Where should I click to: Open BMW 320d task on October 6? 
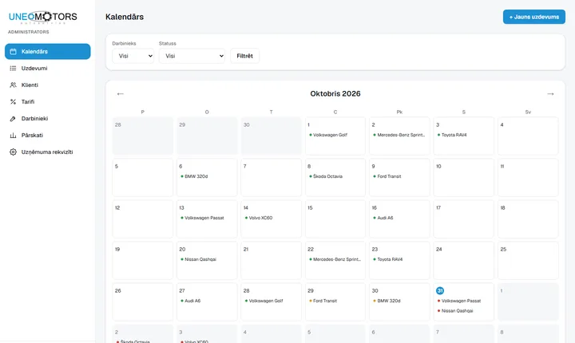pos(194,176)
